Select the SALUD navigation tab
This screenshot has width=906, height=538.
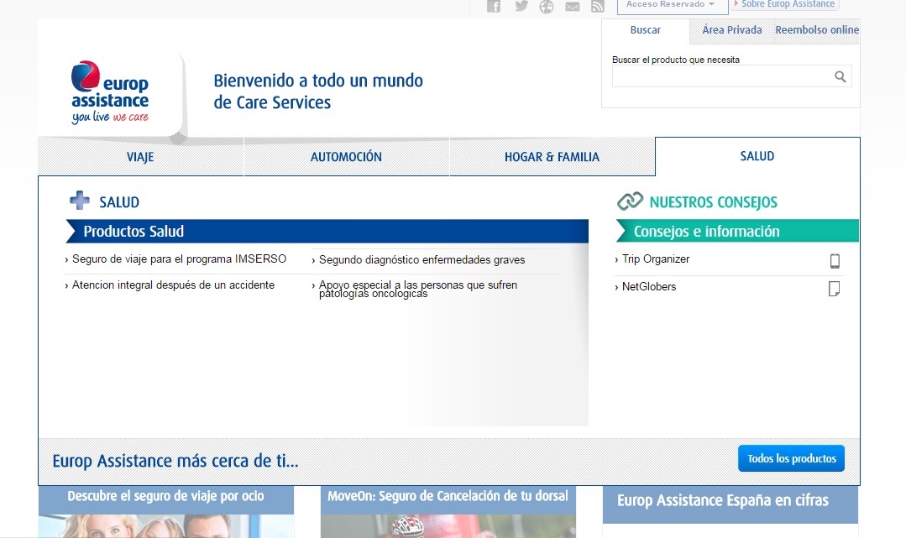click(757, 156)
